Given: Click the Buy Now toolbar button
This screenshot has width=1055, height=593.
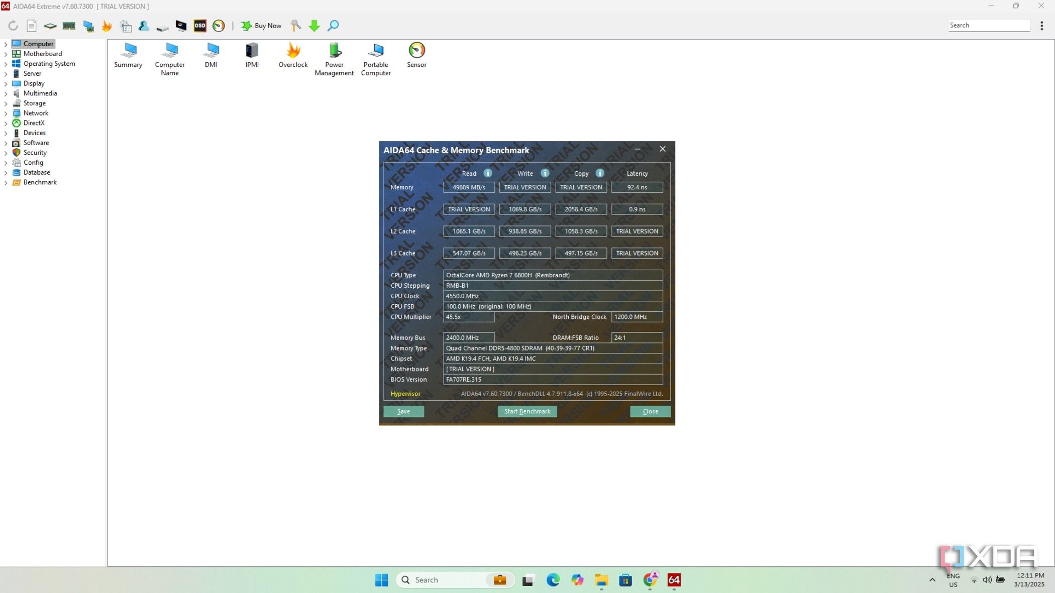Looking at the screenshot, I should [x=261, y=26].
